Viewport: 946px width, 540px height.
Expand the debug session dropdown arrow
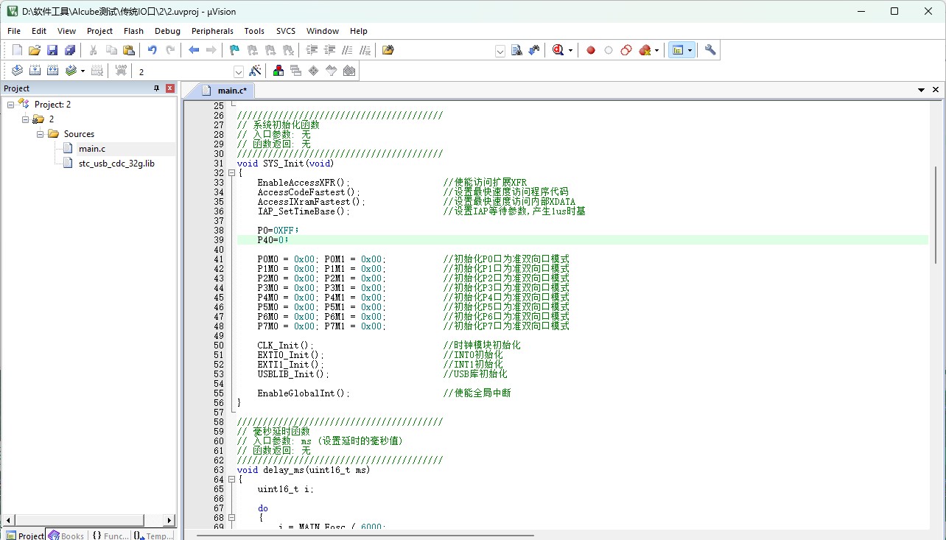pos(570,51)
